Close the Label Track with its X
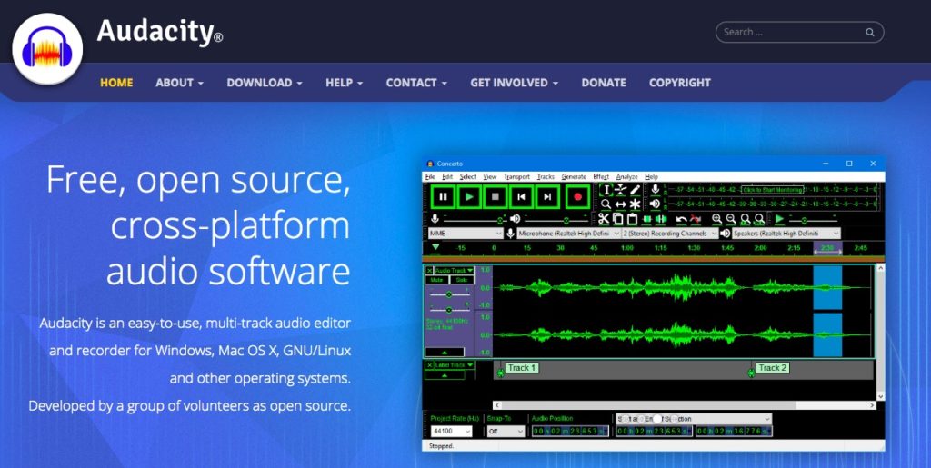931x468 pixels. (430, 365)
